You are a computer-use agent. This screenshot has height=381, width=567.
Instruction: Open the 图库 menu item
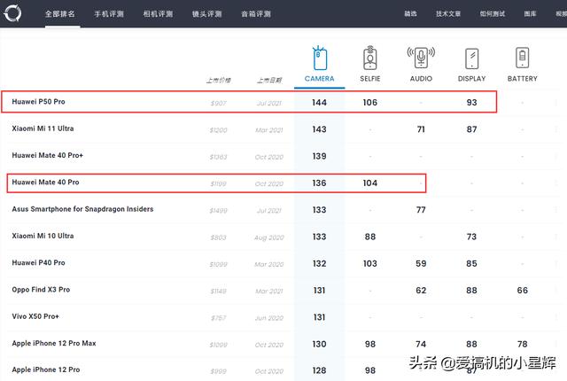click(x=530, y=14)
